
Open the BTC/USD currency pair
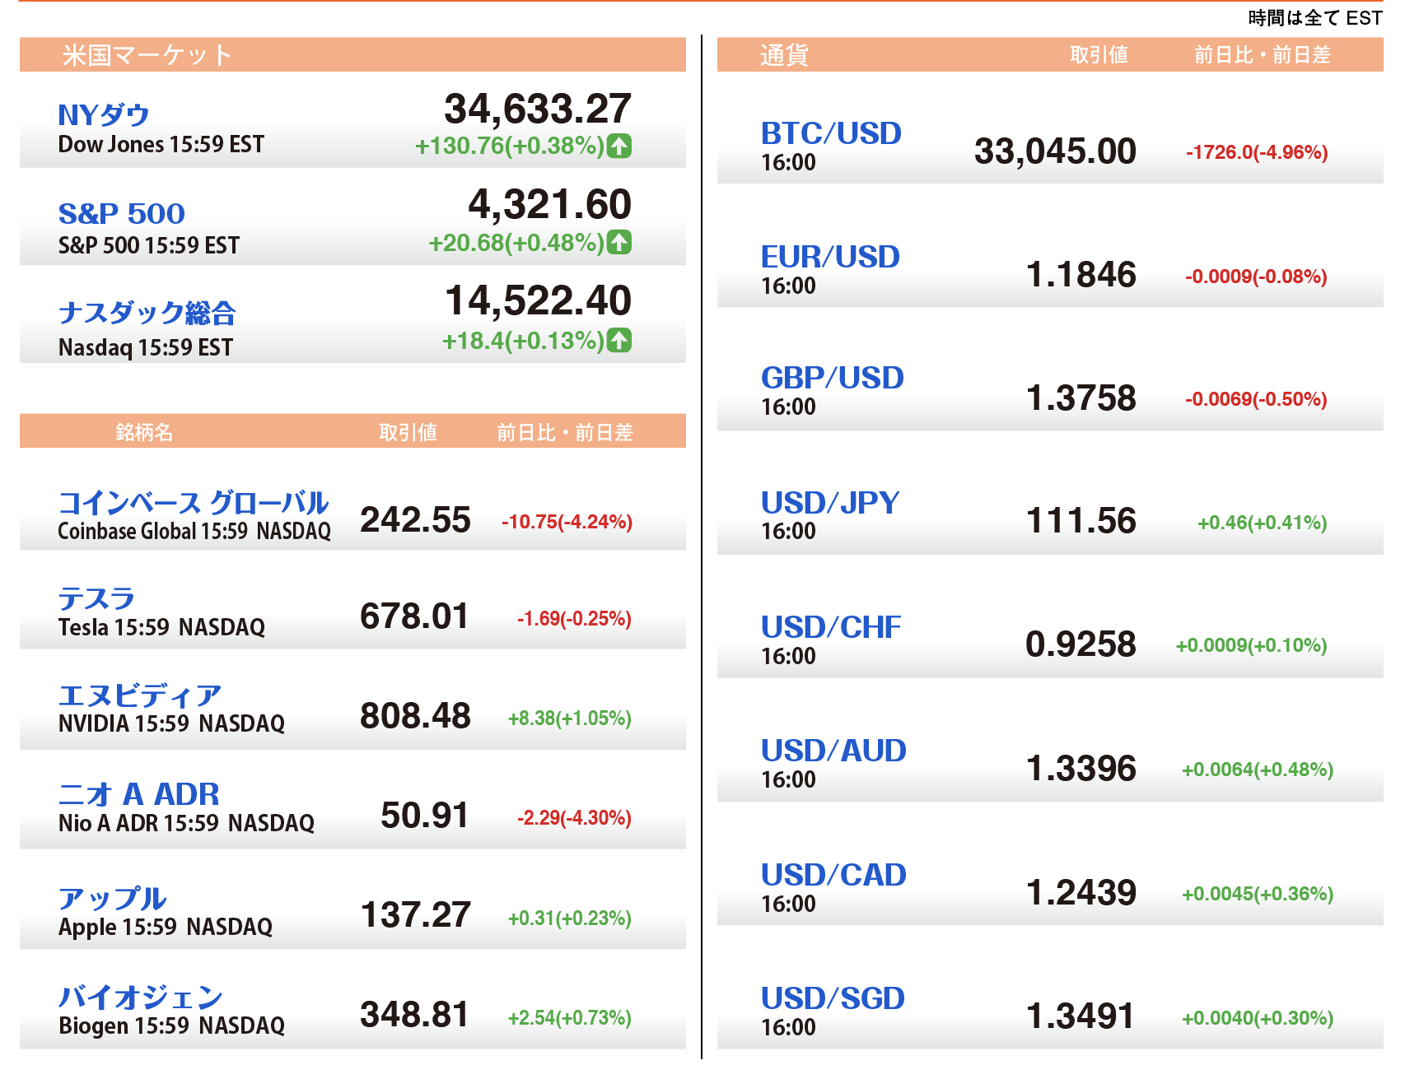click(x=831, y=133)
